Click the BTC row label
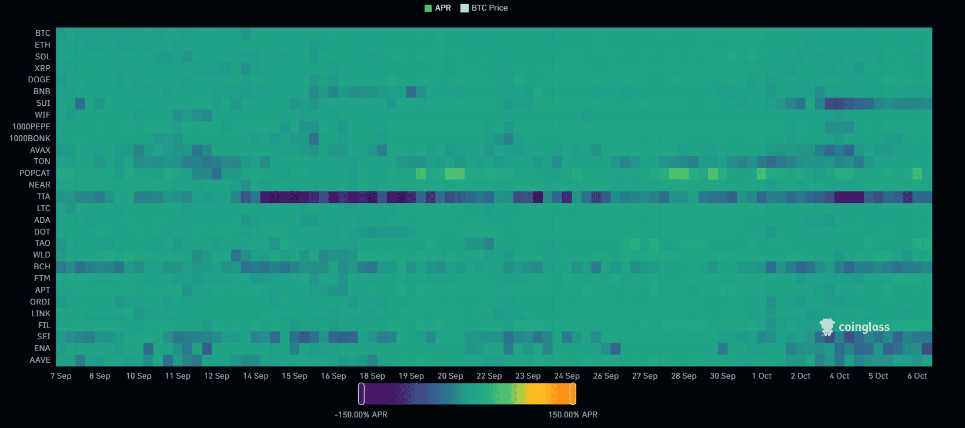 (43, 33)
